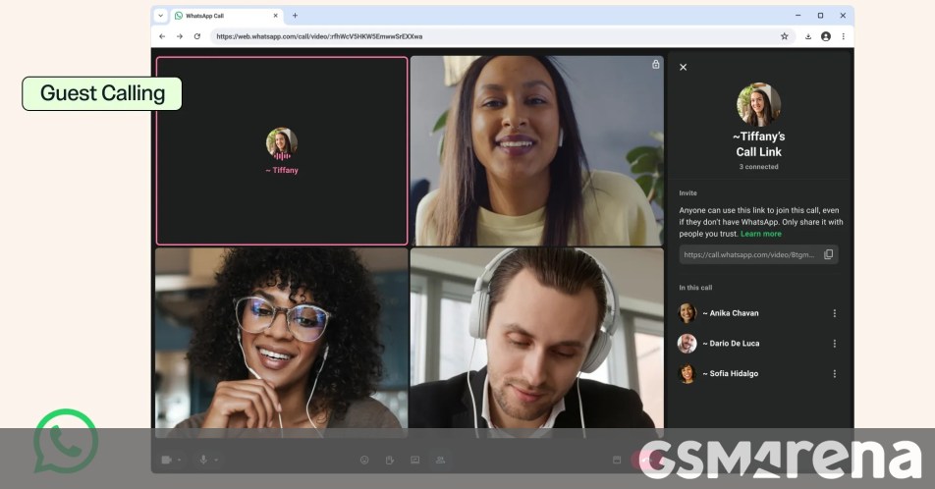The height and width of the screenshot is (489, 935).
Task: Click Anika Chavan's avatar in call list
Action: click(x=687, y=313)
